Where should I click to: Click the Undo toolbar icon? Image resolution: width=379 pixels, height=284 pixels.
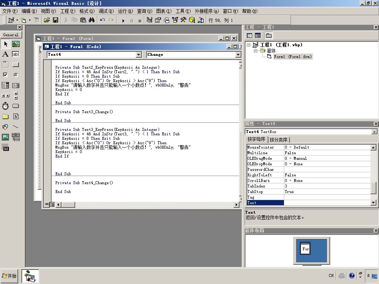click(103, 20)
